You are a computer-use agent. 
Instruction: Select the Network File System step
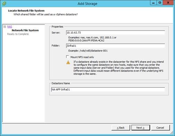(25, 30)
